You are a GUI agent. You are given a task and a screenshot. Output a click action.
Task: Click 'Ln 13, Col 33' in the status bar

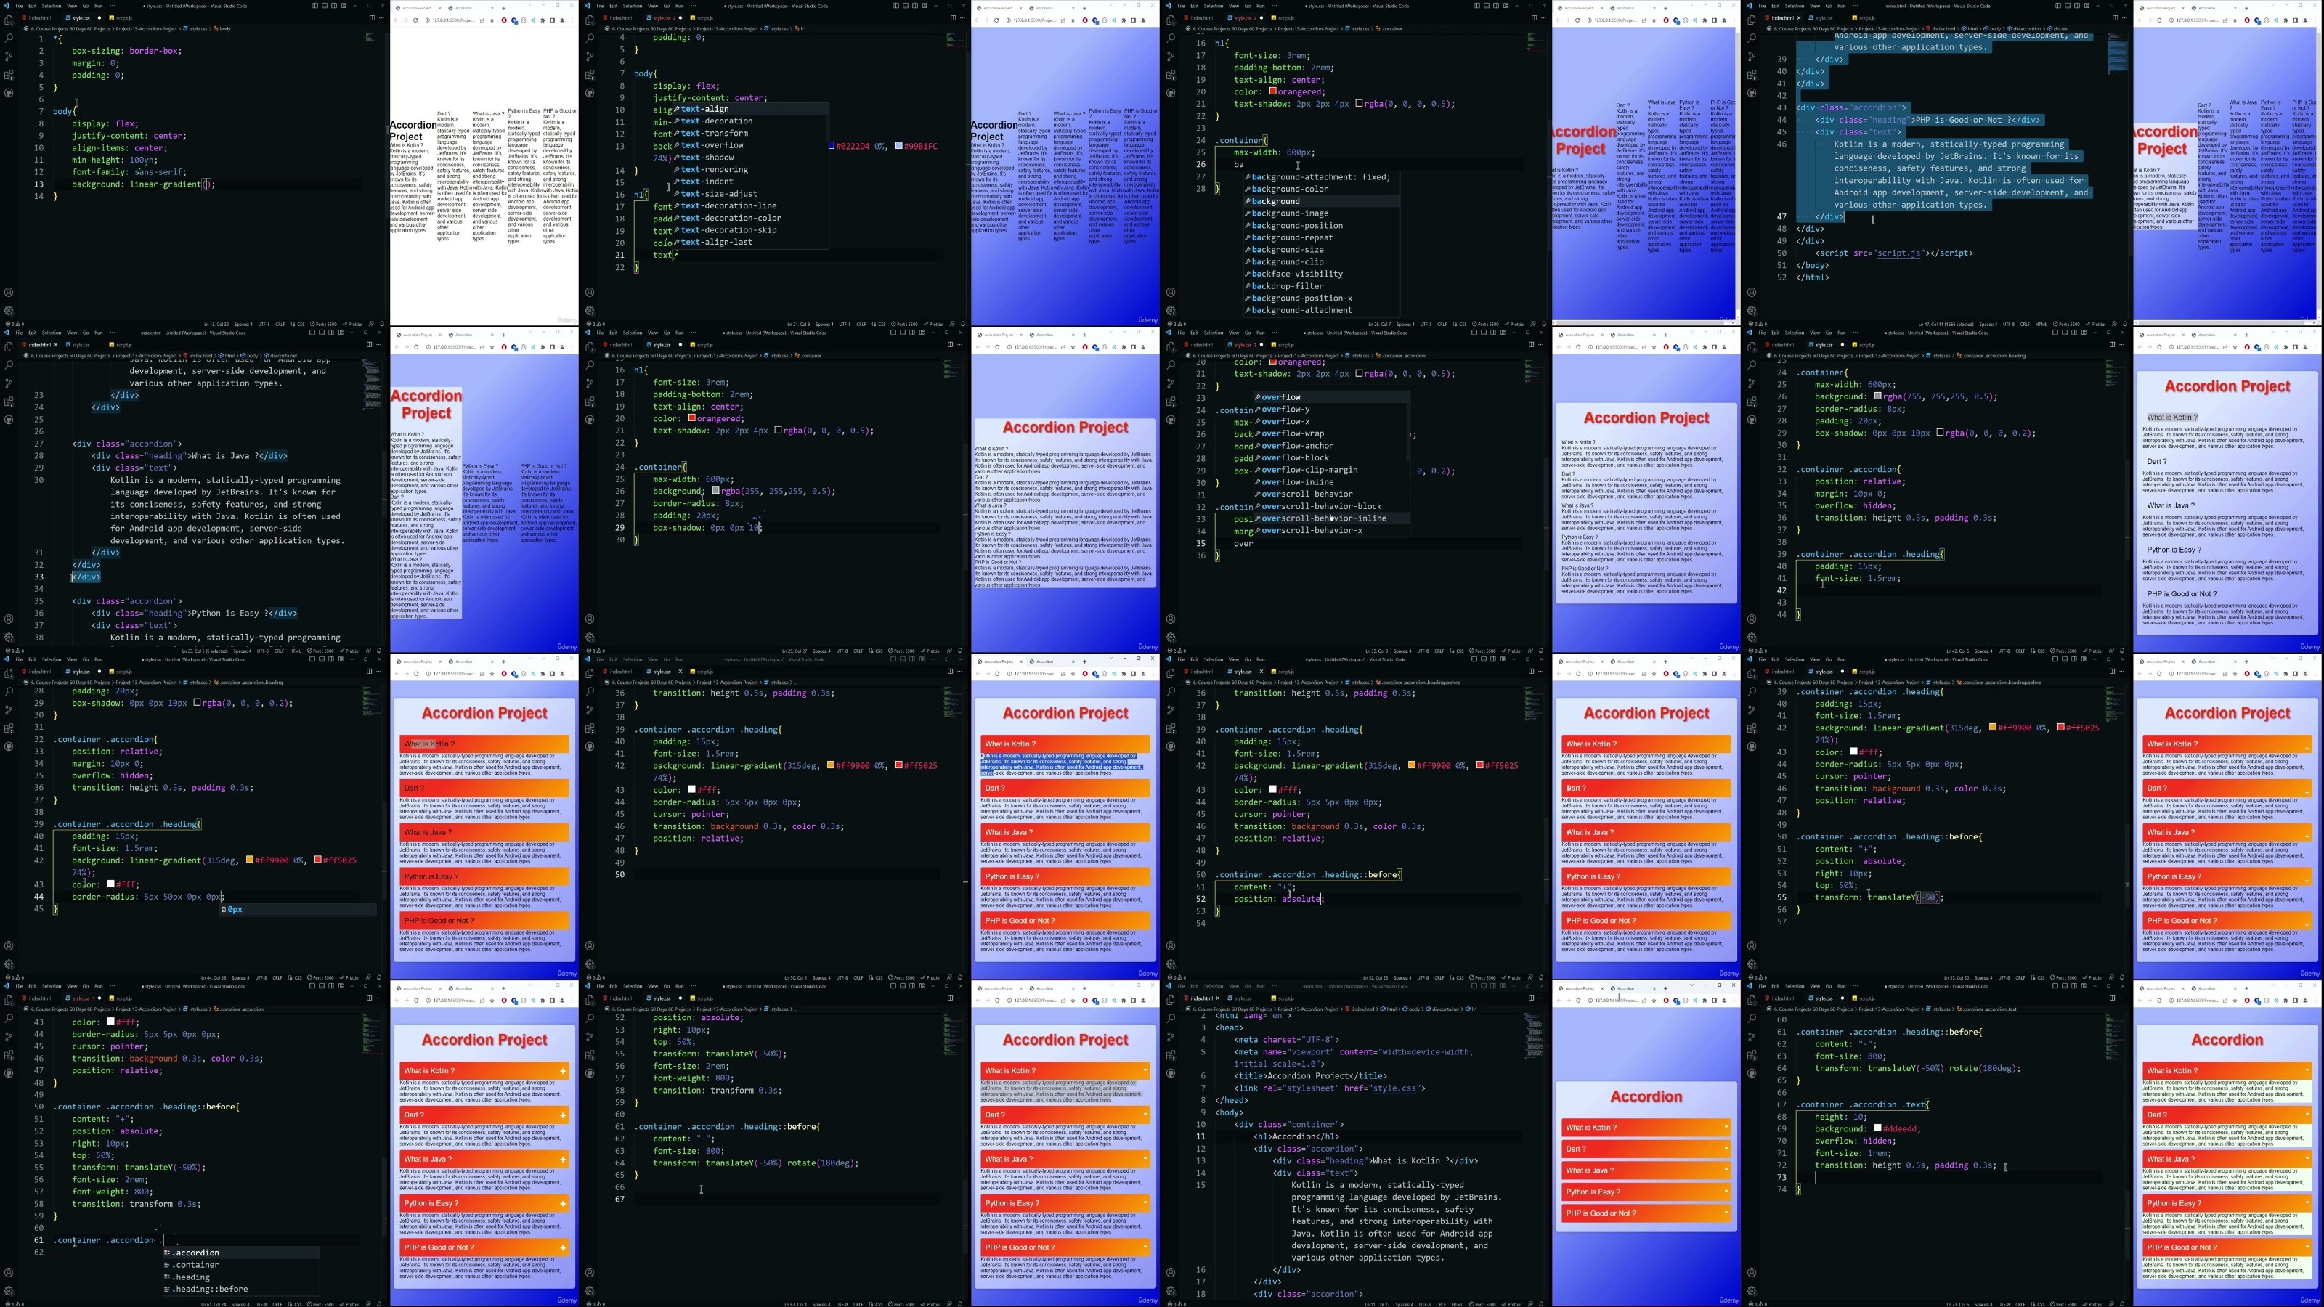click(x=216, y=324)
